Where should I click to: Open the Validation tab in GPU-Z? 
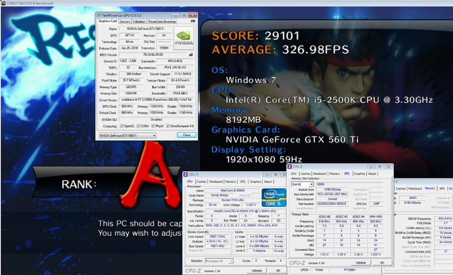coord(139,21)
